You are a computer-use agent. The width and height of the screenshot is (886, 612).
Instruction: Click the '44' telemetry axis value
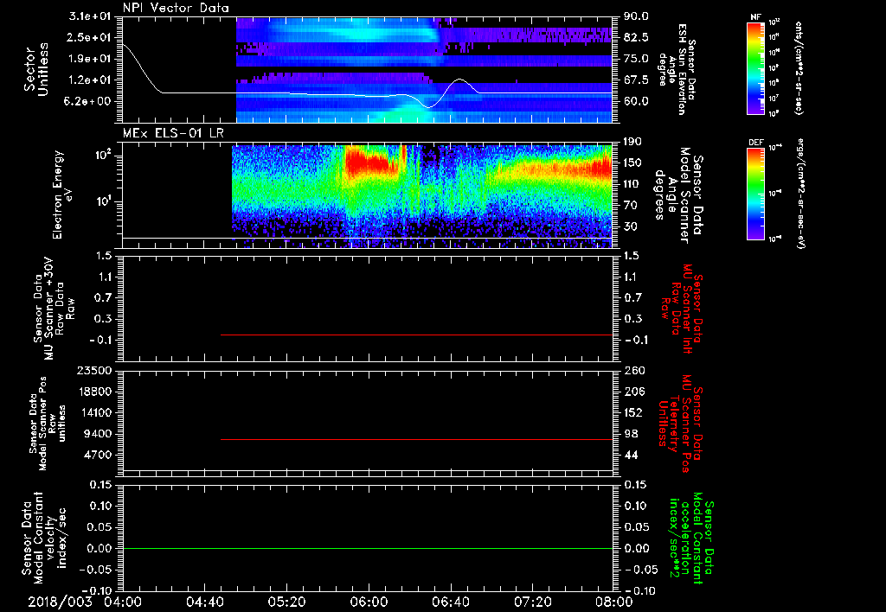coord(631,455)
